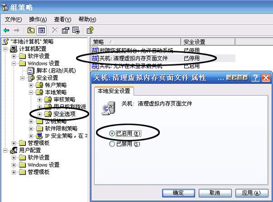Expand the 安全选项 tree node

point(39,114)
